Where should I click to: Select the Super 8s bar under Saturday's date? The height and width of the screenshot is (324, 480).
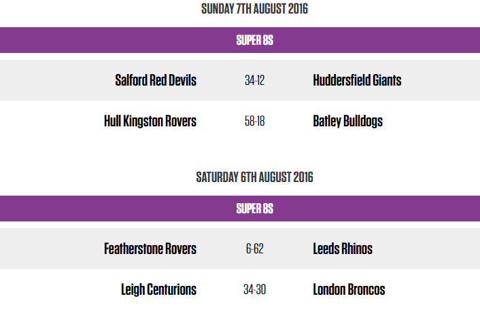coord(255,209)
